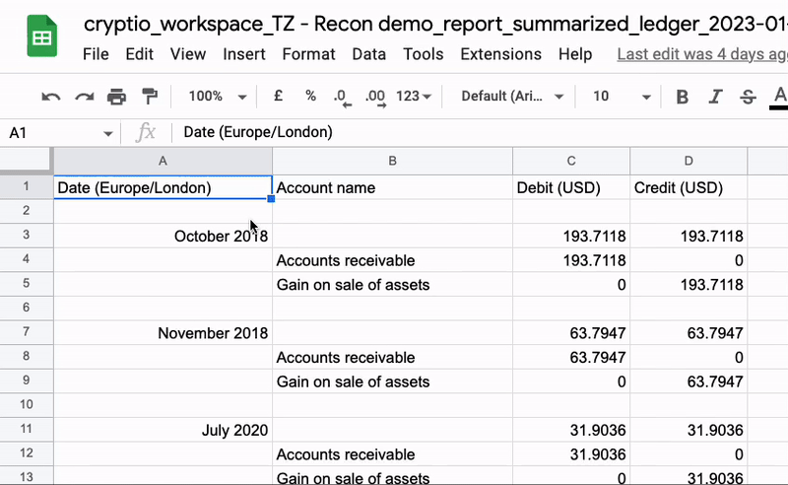The image size is (788, 485).
Task: Click the formula bar showing Date (Europe/London)
Action: pos(480,132)
